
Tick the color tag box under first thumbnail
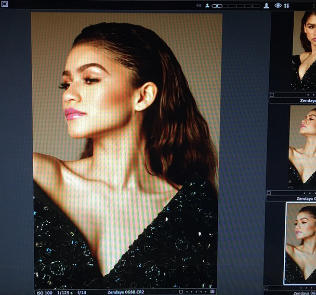(272, 95)
